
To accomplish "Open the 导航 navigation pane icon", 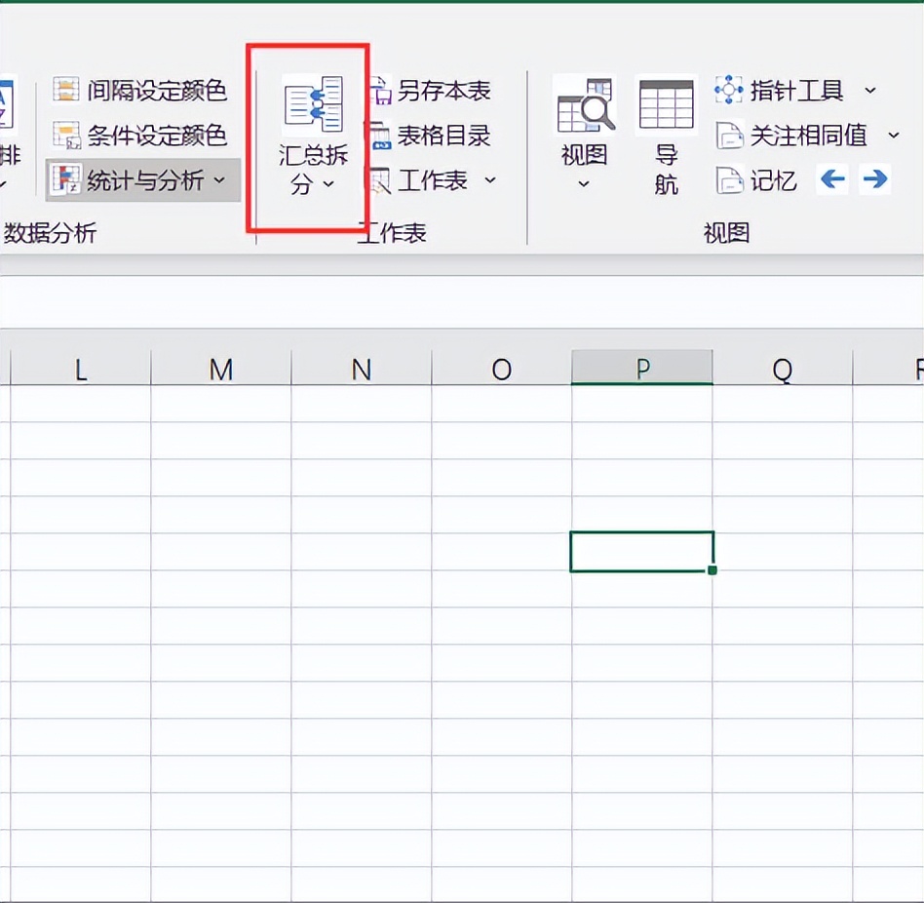I will tap(666, 105).
